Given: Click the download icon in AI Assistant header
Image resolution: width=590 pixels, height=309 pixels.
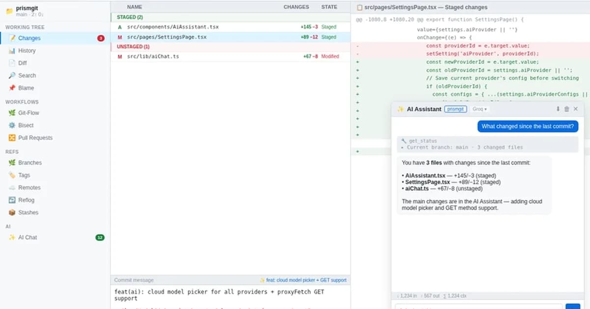Looking at the screenshot, I should (558, 109).
